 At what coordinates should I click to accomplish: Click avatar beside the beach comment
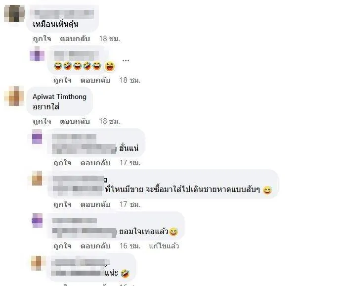pos(37,178)
